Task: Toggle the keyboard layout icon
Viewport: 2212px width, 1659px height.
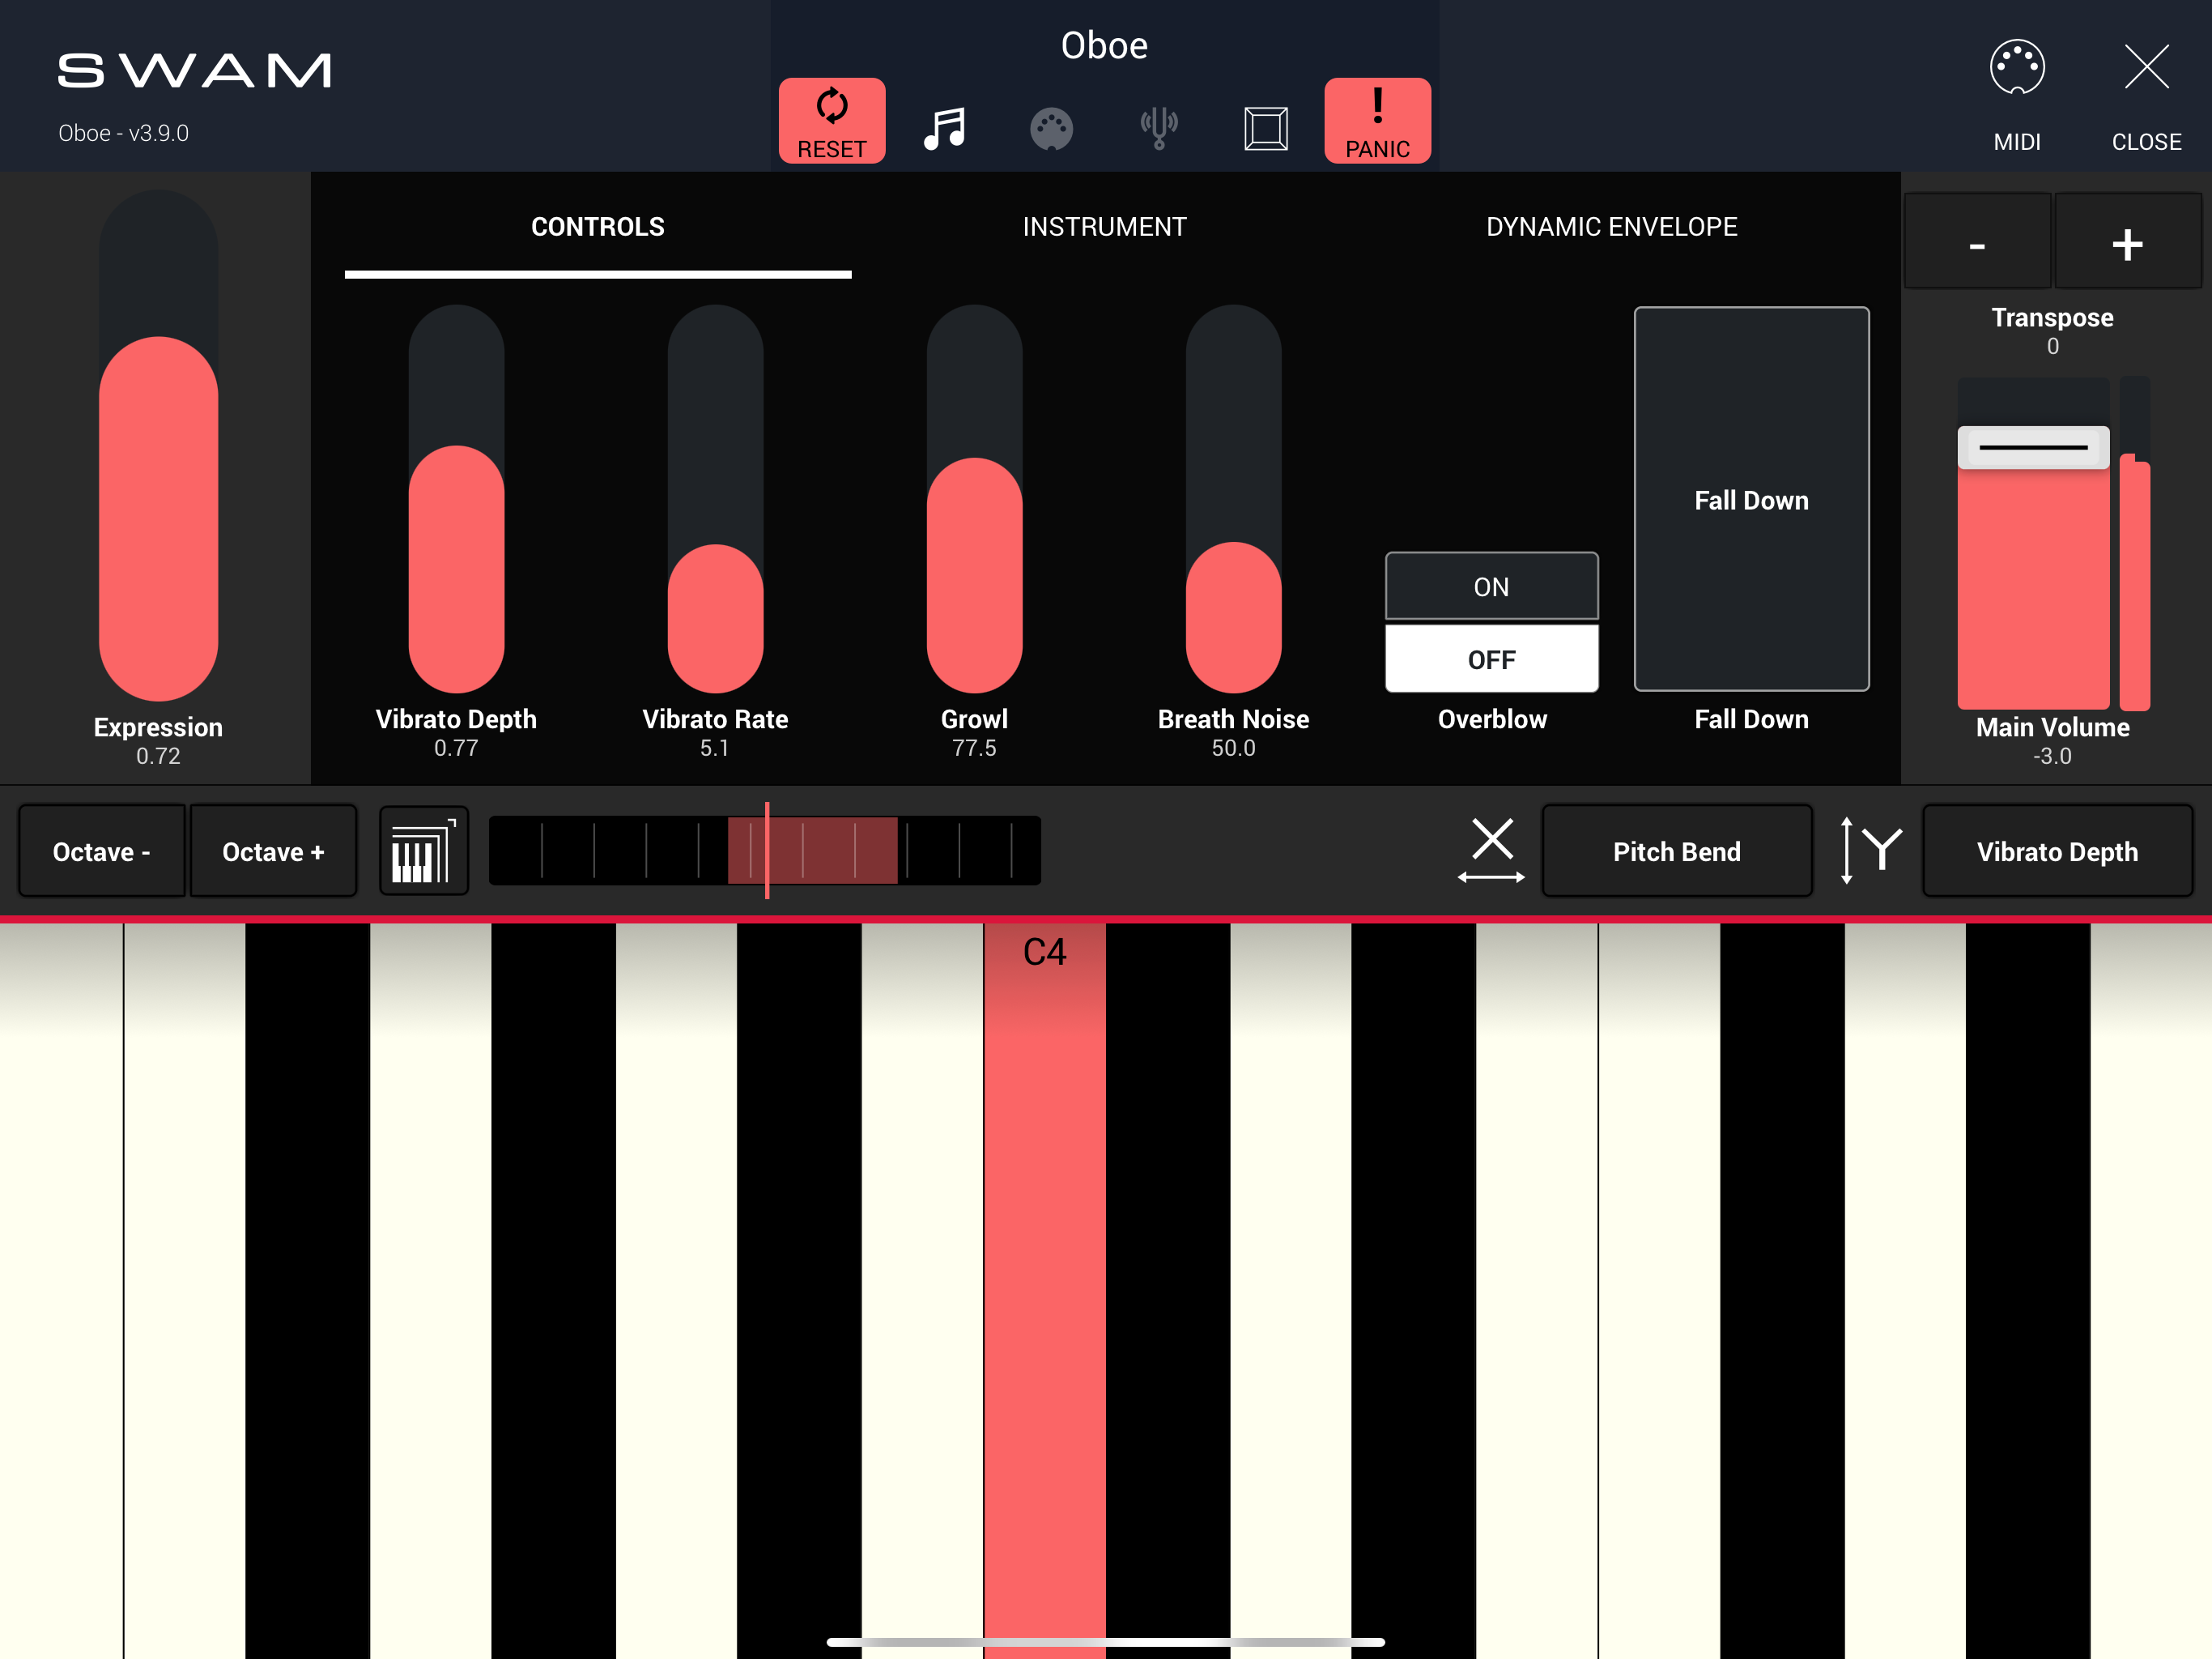Action: pyautogui.click(x=424, y=851)
